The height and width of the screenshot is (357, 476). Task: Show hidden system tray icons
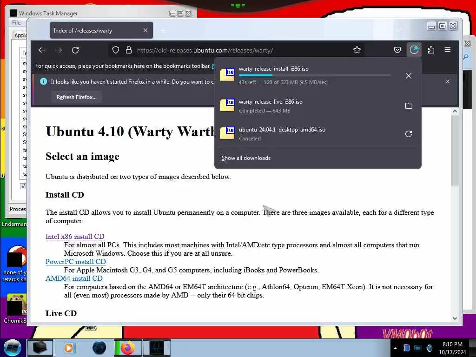(395, 348)
